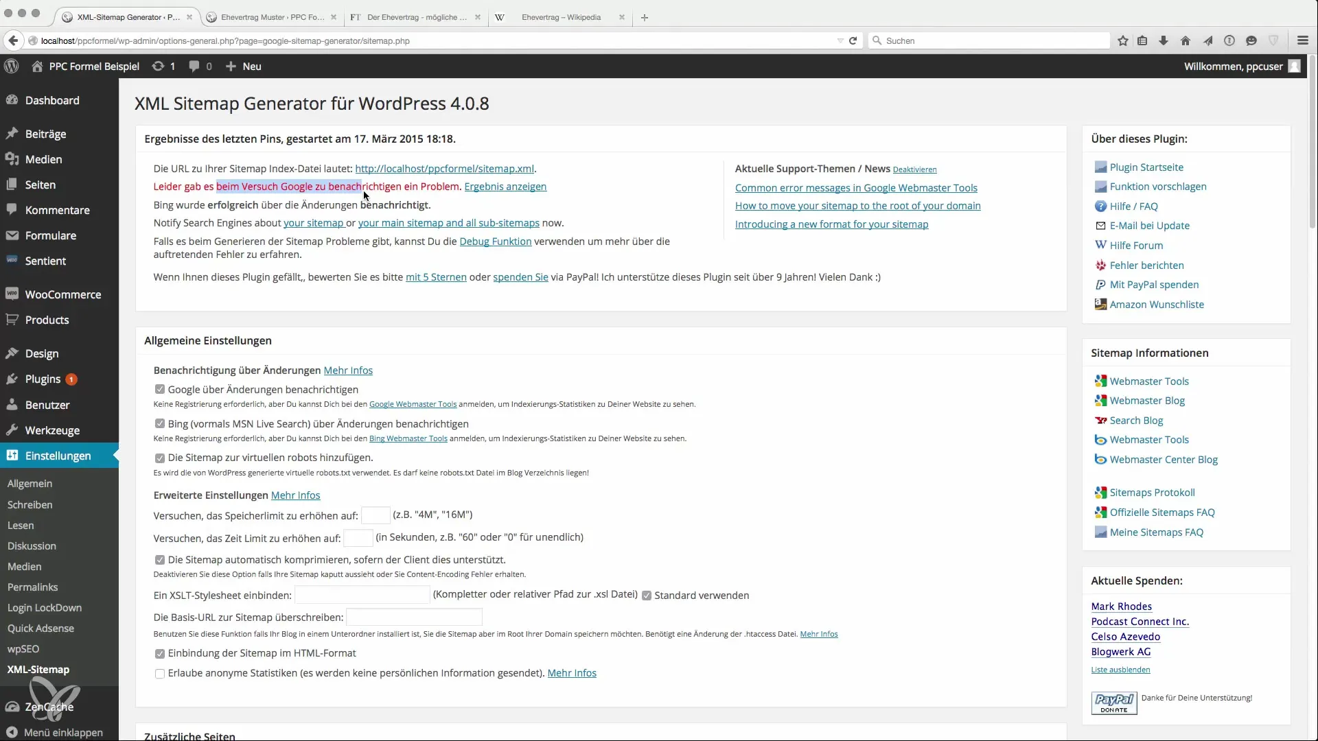Bookmark this page with star icon
This screenshot has height=741, width=1318.
1123,40
